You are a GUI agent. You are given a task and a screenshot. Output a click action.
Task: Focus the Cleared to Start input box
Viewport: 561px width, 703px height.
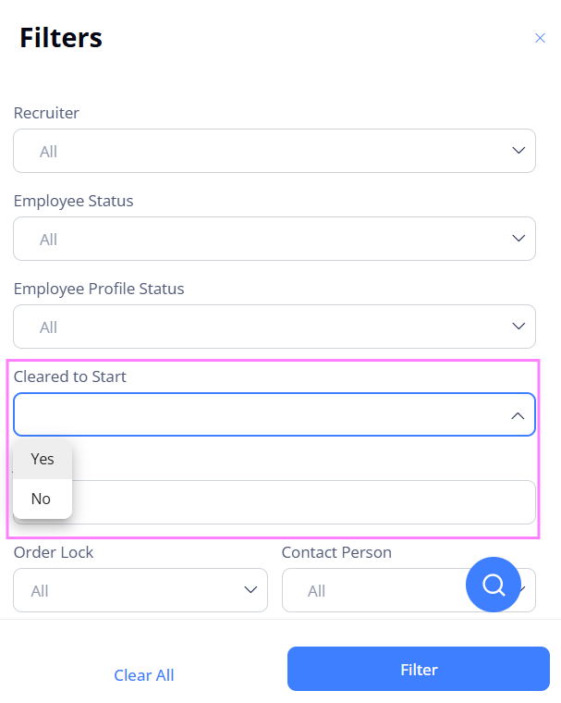(x=259, y=415)
